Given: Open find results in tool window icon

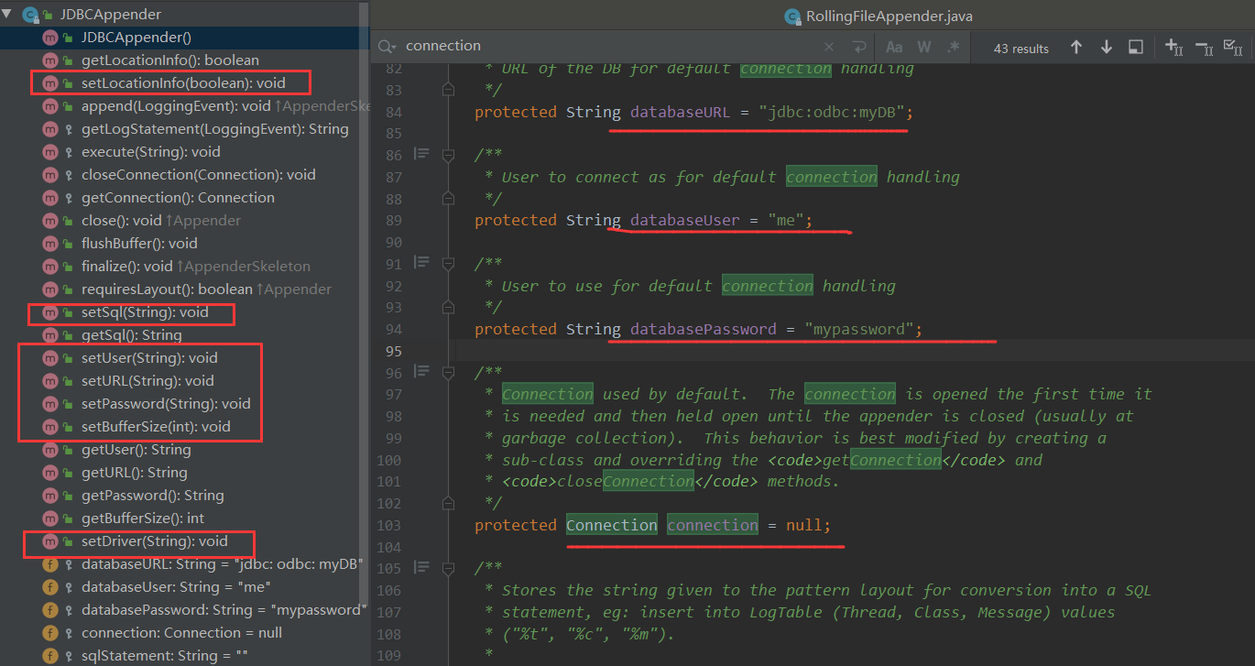Looking at the screenshot, I should [x=1135, y=47].
